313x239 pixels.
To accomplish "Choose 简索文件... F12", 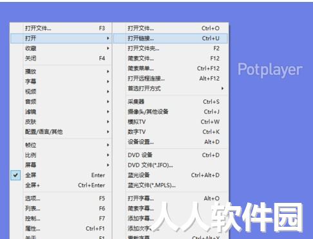I will click(170, 58).
